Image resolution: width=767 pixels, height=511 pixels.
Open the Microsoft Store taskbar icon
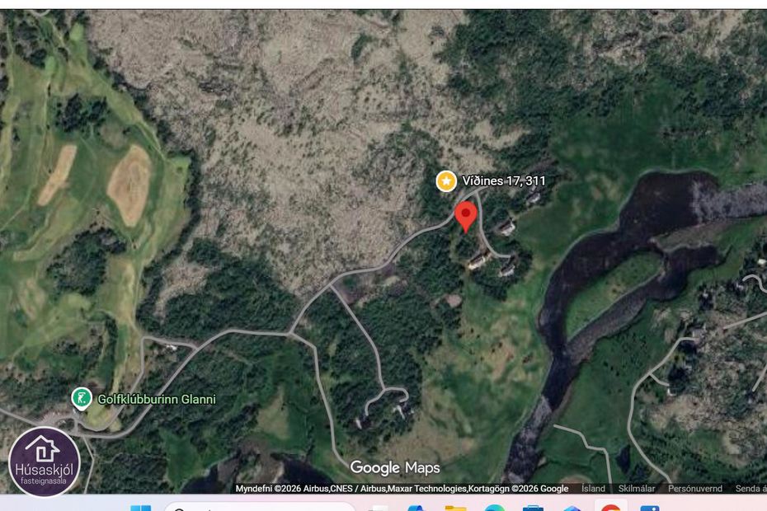[533, 506]
